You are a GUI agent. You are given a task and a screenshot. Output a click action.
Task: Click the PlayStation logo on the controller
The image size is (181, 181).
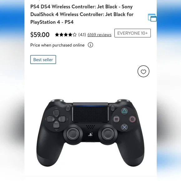90,135
